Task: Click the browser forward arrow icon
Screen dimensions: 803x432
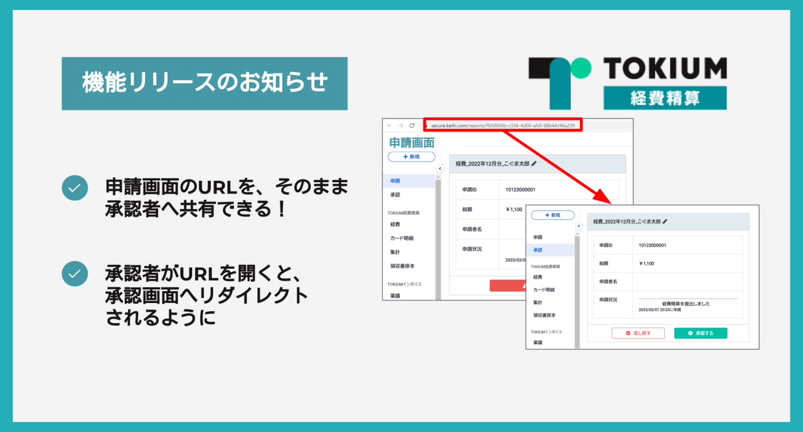Action: 400,125
